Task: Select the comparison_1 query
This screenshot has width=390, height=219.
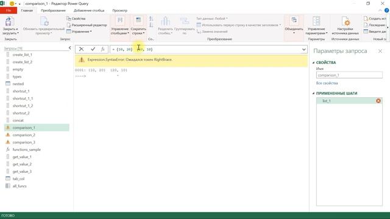Action: point(37,128)
